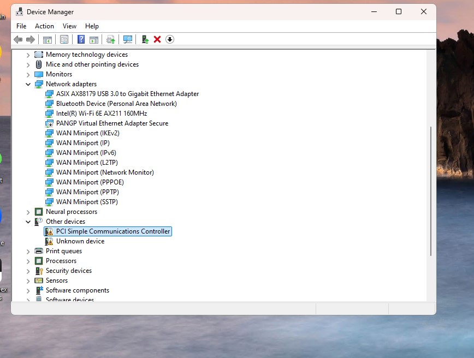Viewport: 474px width, 358px height.
Task: Expand the Processors category
Action: (28, 260)
